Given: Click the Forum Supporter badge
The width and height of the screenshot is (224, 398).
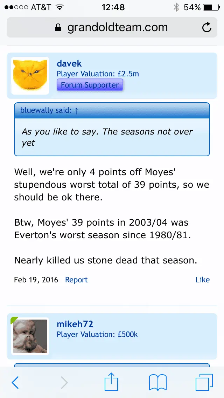Looking at the screenshot, I should tap(90, 85).
